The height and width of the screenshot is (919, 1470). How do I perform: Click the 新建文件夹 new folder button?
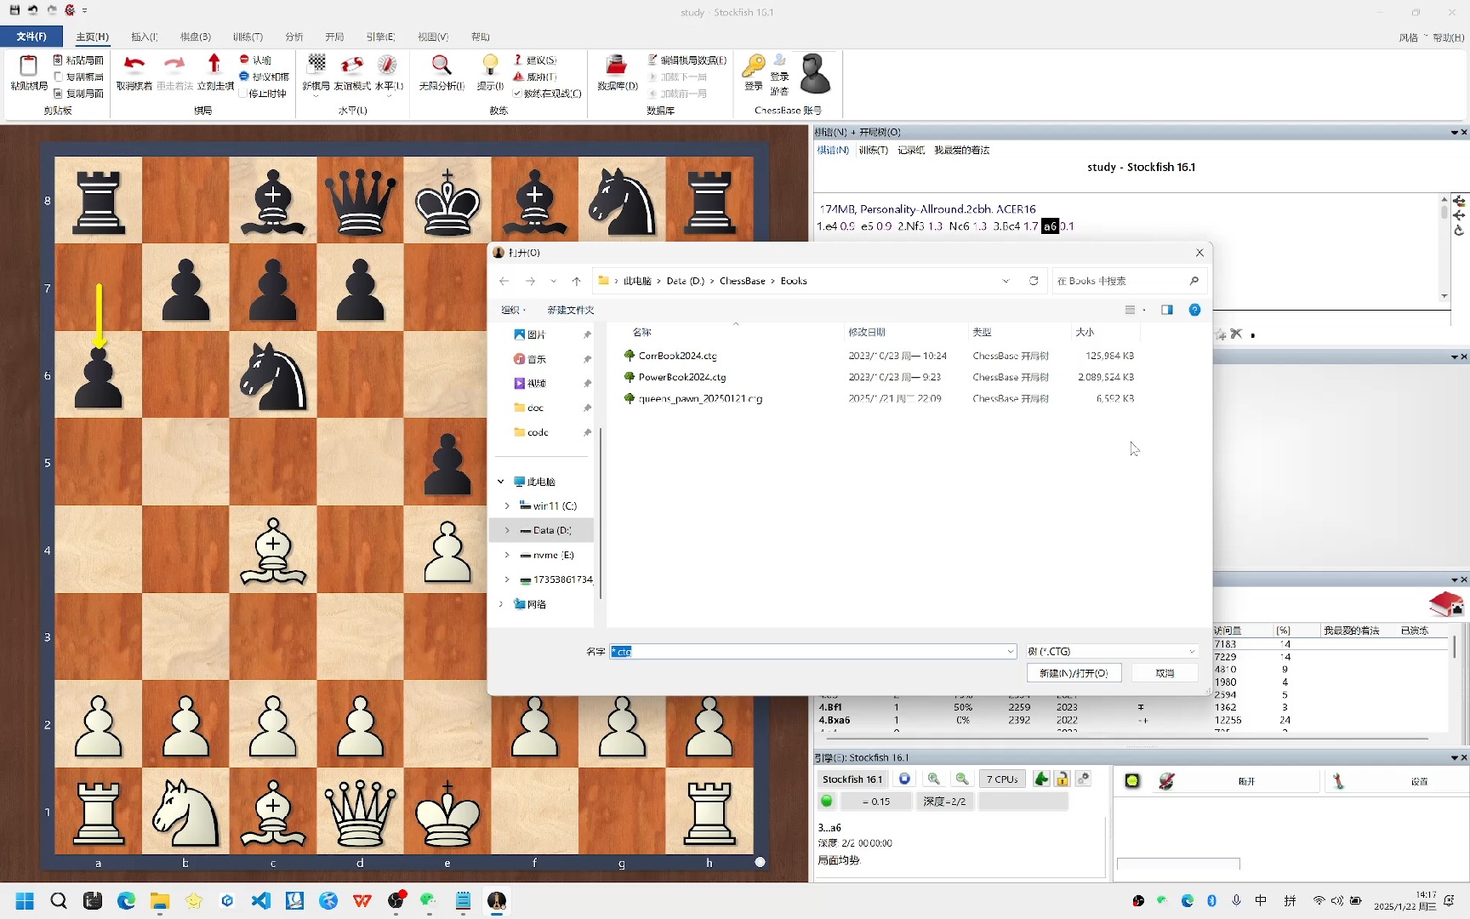point(571,310)
